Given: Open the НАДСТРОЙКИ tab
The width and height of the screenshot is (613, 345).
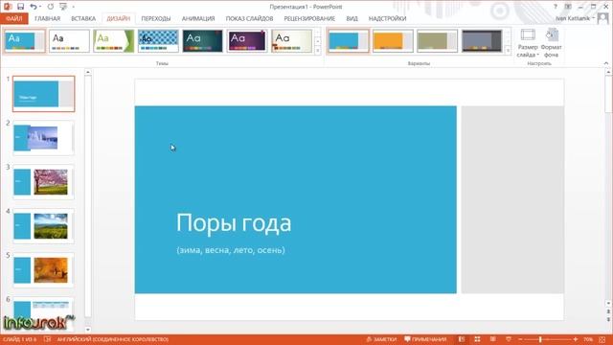Looking at the screenshot, I should [387, 18].
